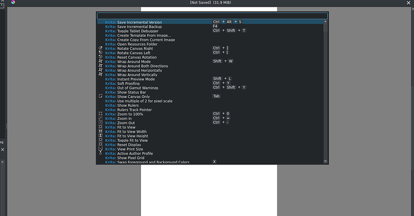414x216 pixels.
Task: Toggle Instant Preview Mode entry
Action: [211, 79]
